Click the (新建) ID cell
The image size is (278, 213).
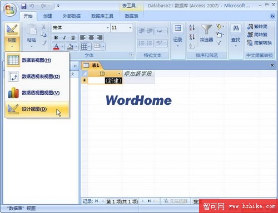tap(105, 81)
